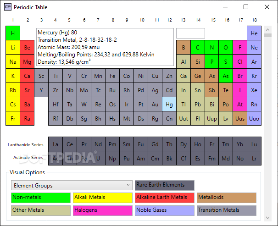Click the Transition Metals legend swatch
The height and width of the screenshot is (226, 278).
[x=227, y=210]
